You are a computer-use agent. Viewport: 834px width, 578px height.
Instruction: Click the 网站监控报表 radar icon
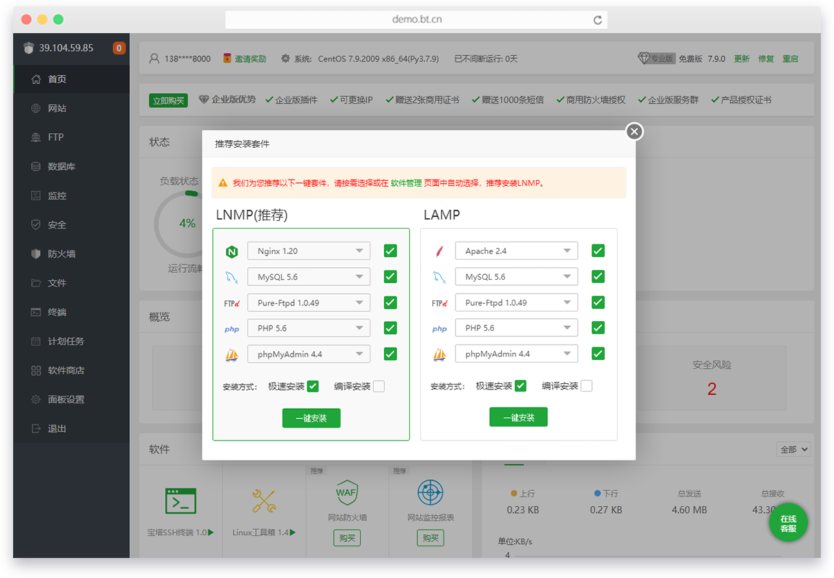(x=430, y=494)
